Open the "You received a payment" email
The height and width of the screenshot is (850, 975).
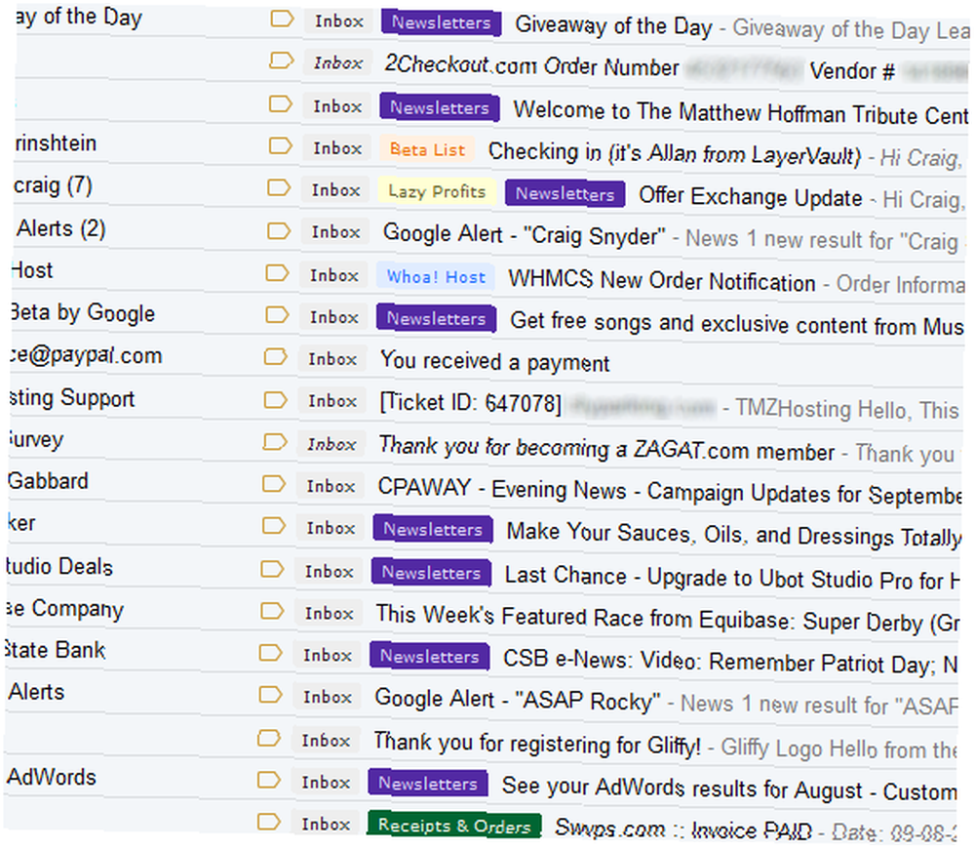point(495,361)
